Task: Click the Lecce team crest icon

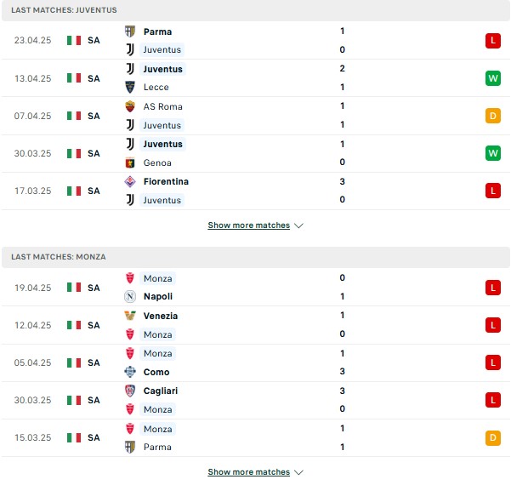Action: point(130,87)
